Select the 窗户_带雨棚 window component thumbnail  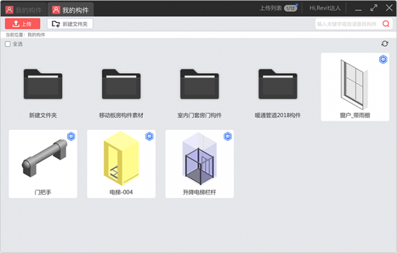354,82
